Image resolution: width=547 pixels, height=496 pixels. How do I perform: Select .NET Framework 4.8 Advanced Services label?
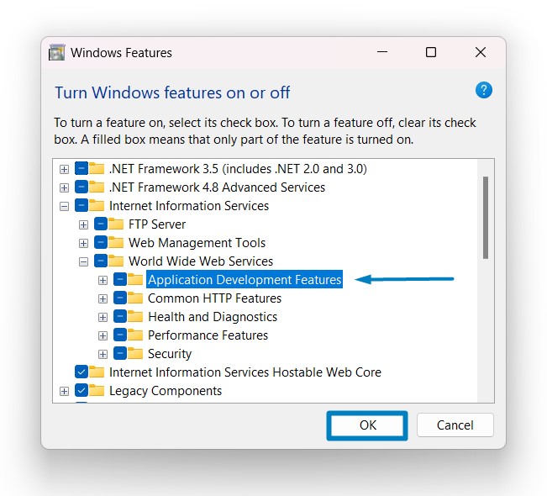click(217, 187)
